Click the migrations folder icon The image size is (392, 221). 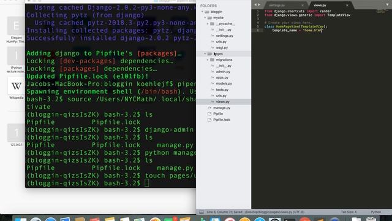(213, 60)
